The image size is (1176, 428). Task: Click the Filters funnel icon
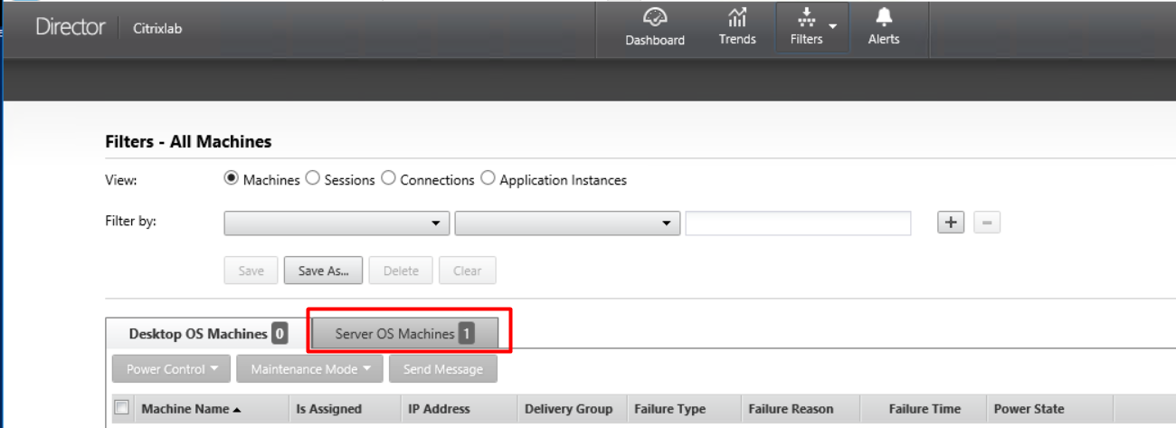pos(805,18)
